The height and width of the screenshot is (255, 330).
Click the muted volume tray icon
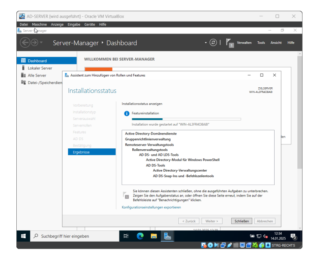[x=266, y=236]
